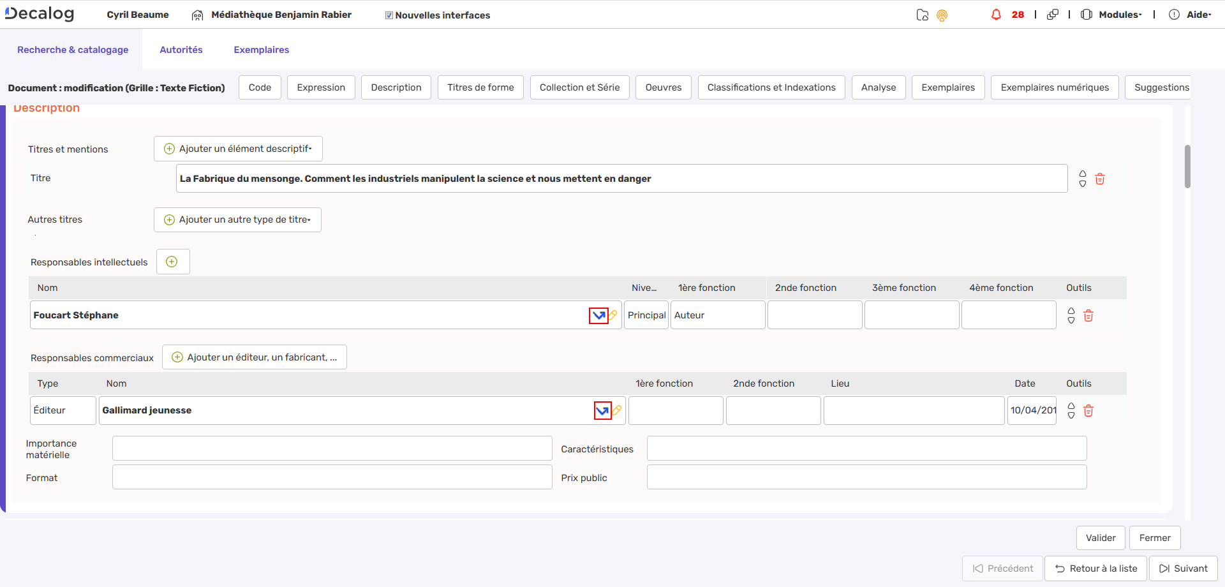The width and height of the screenshot is (1225, 587).
Task: Open the Classifications et Indexations section
Action: point(771,87)
